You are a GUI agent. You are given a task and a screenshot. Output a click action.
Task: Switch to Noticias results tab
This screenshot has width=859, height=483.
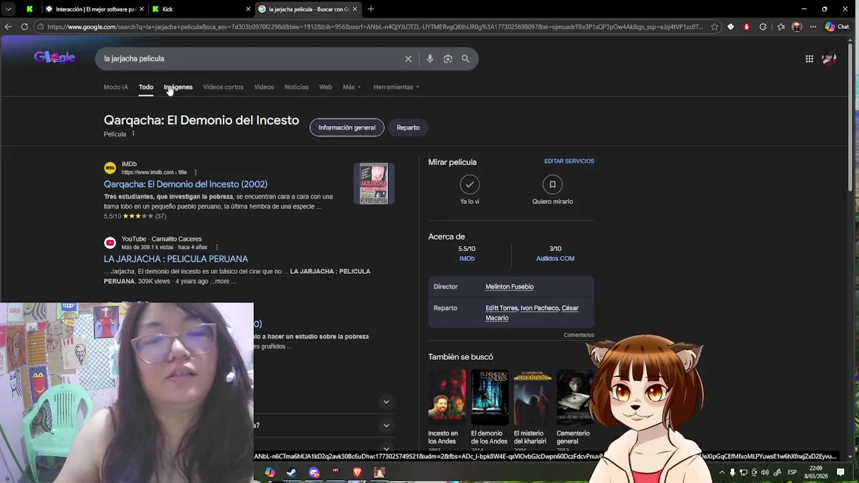(x=296, y=87)
